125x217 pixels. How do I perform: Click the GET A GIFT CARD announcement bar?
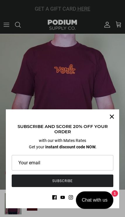[62, 9]
